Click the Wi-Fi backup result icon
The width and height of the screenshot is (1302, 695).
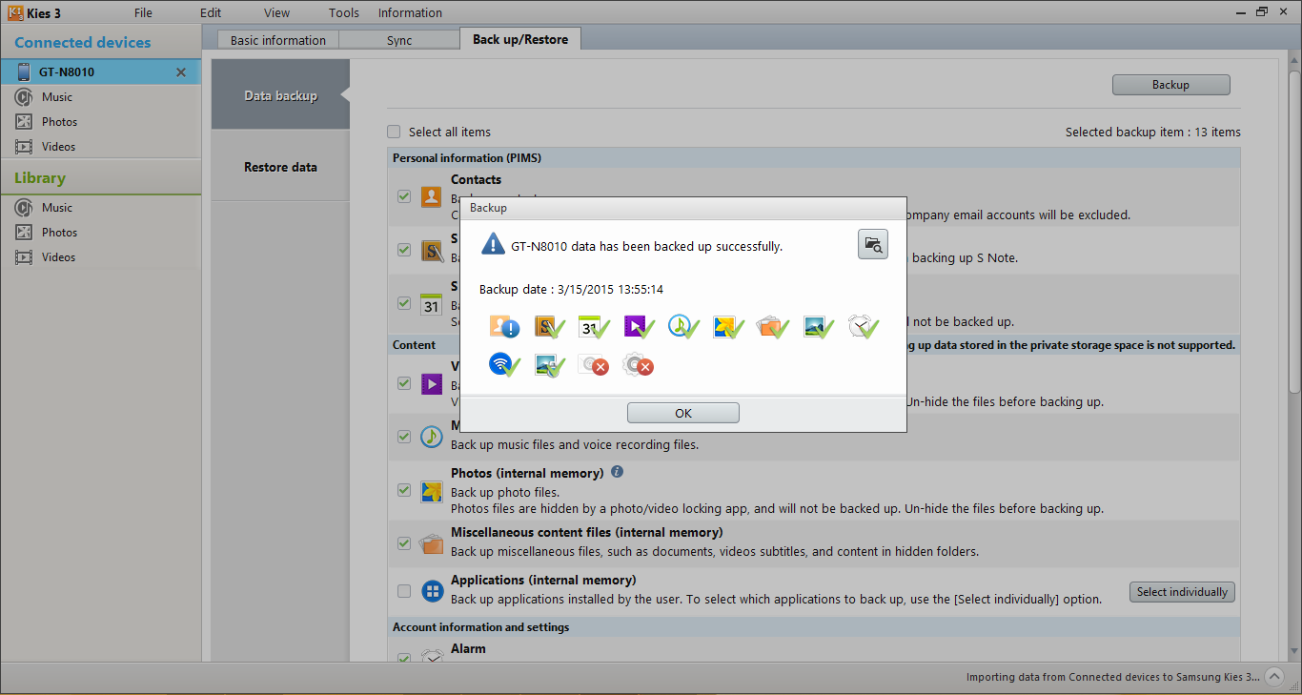[504, 364]
